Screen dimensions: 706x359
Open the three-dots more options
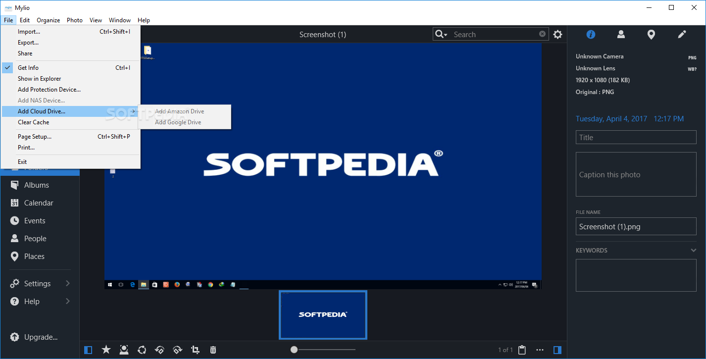[540, 350]
